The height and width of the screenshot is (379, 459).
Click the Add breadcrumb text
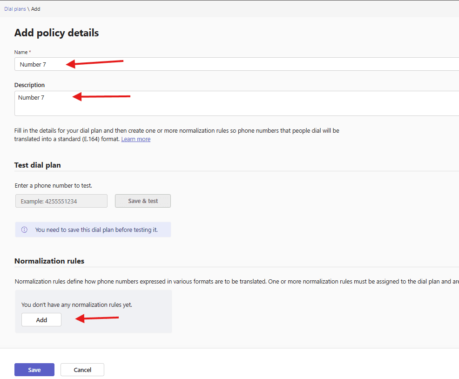tap(36, 9)
